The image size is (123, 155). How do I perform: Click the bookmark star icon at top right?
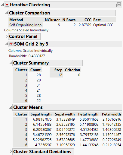[118, 5]
